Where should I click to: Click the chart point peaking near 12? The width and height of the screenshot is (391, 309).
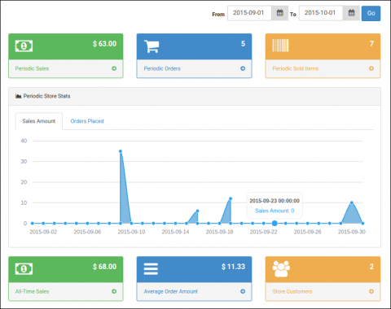(x=231, y=198)
